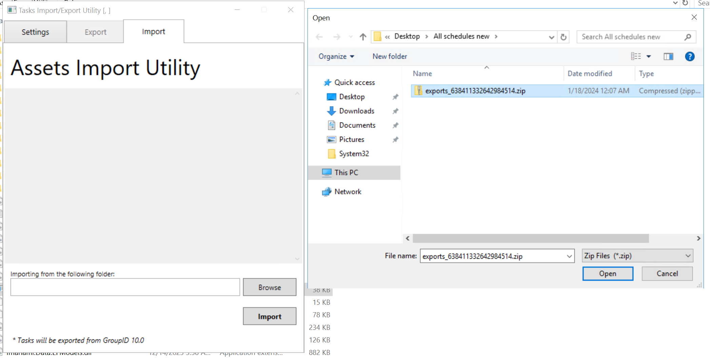This screenshot has height=358, width=710.
Task: Click the change view layout icon
Action: point(636,56)
